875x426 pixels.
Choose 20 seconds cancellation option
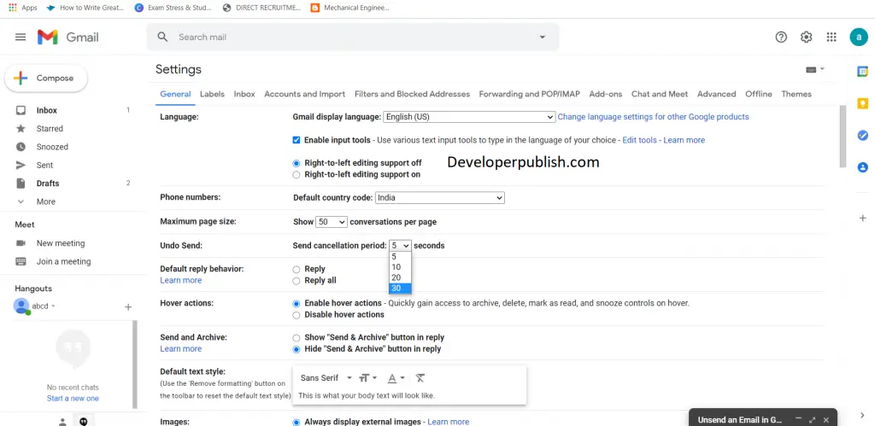click(400, 277)
